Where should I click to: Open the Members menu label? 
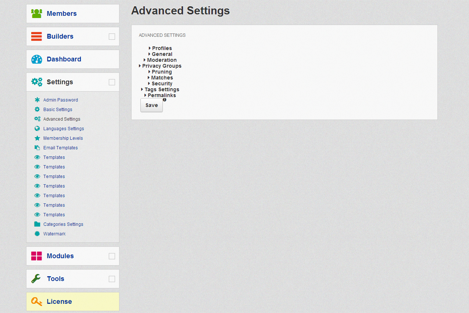coord(62,14)
